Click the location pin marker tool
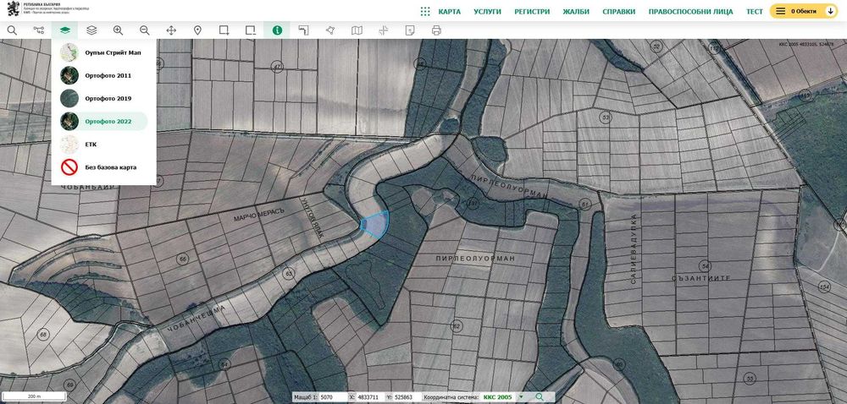Viewport: 847px width, 404px height. click(x=197, y=30)
